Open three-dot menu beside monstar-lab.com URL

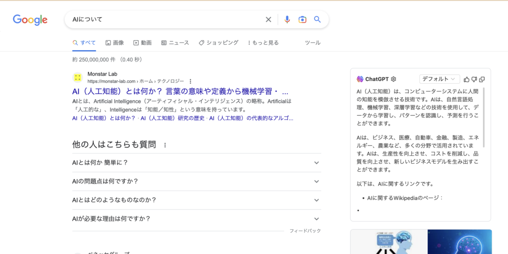tap(190, 81)
